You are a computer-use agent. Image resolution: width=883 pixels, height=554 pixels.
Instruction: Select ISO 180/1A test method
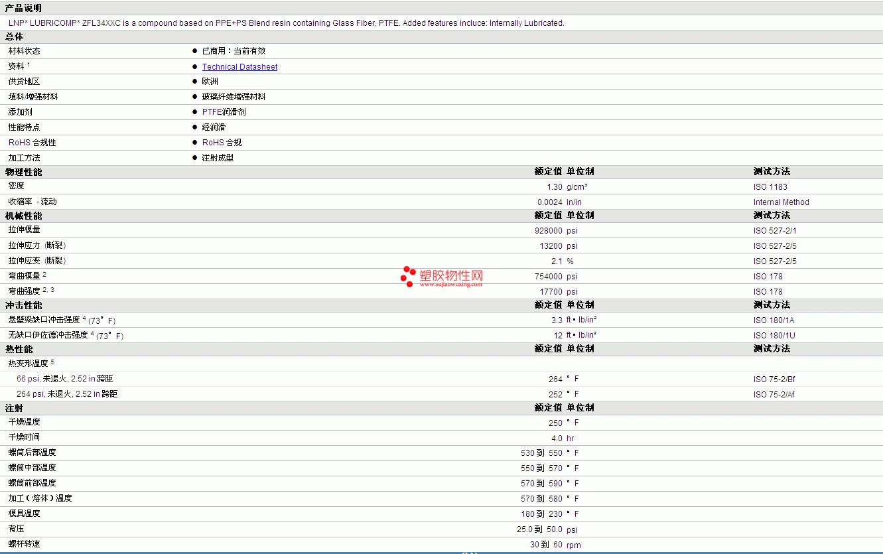774,320
